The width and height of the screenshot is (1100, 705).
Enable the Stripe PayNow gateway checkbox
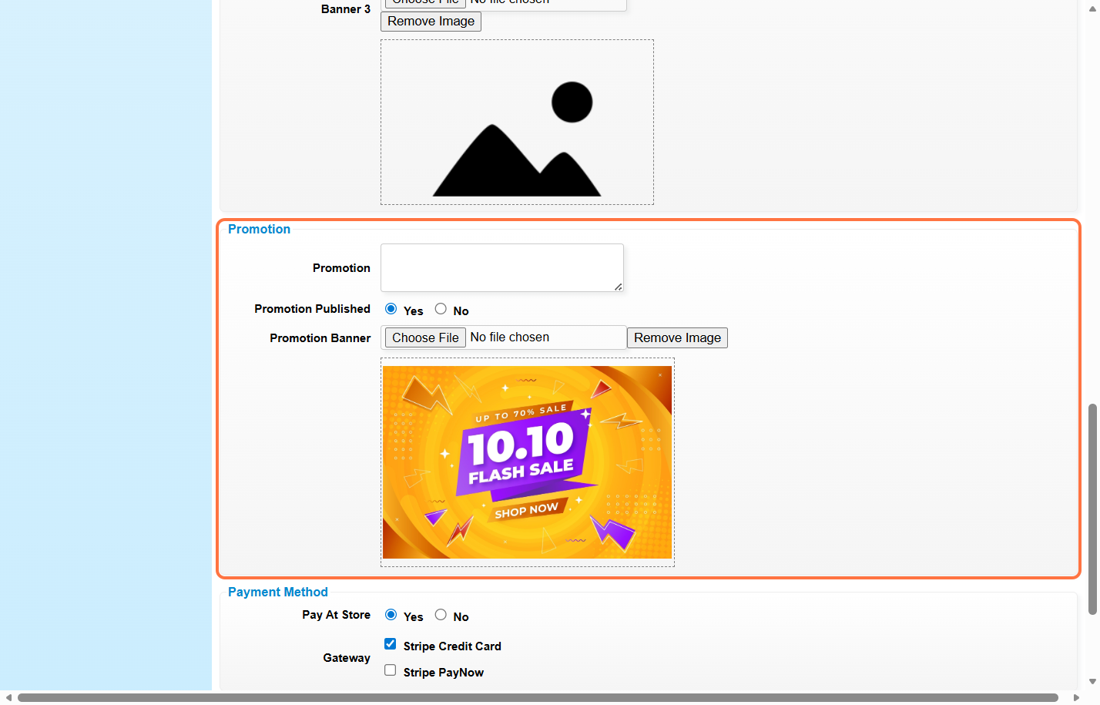point(391,670)
